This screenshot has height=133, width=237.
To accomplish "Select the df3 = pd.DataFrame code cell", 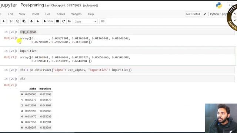I will pyautogui.click(x=127, y=70).
